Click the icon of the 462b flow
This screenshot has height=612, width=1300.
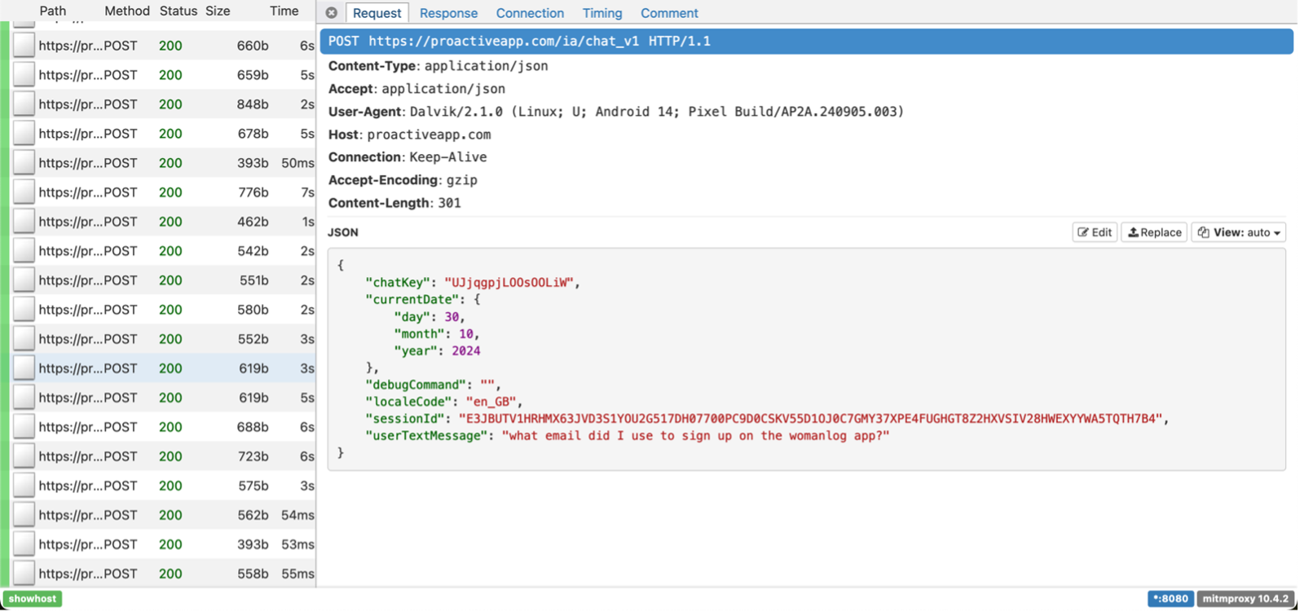(x=24, y=222)
